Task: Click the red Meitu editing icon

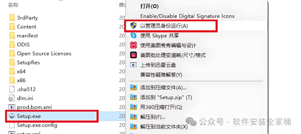Action: click(x=133, y=46)
